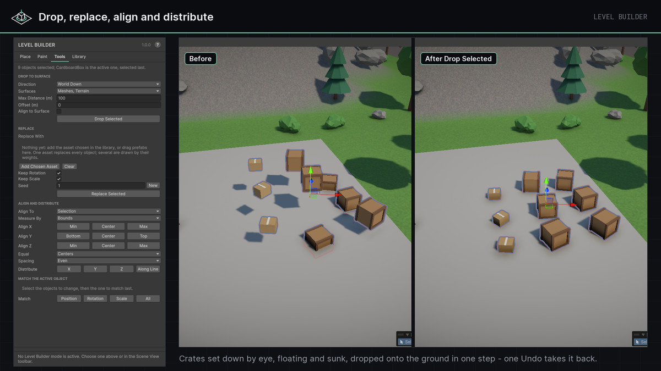Screen dimensions: 661x371
Task: Open the Equal dropdown showing Centers
Action: click(x=109, y=254)
